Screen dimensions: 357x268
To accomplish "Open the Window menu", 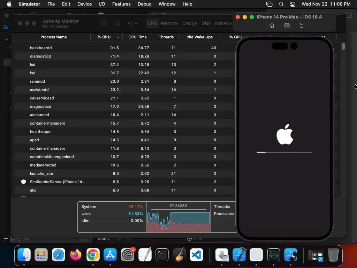I will point(167,4).
